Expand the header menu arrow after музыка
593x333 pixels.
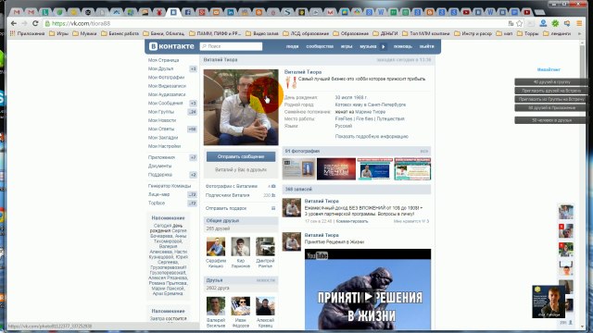pyautogui.click(x=383, y=46)
